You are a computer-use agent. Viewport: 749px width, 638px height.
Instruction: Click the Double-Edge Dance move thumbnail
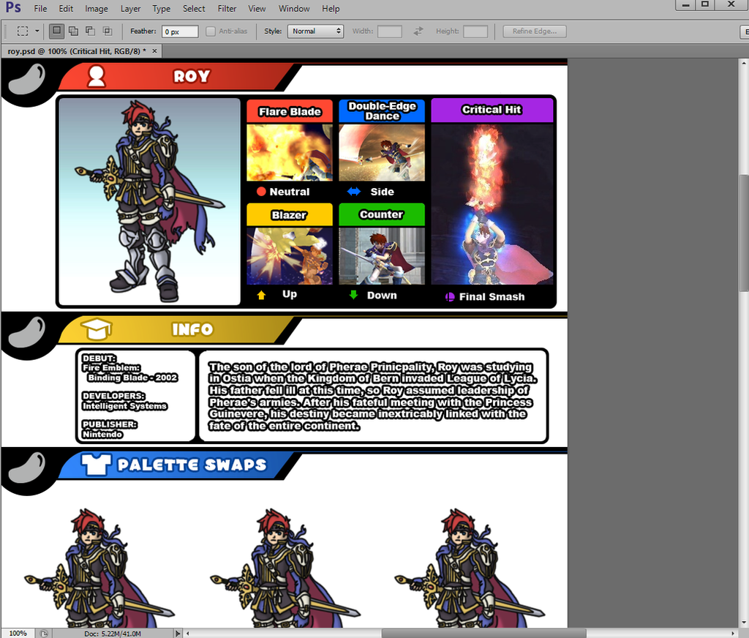382,152
